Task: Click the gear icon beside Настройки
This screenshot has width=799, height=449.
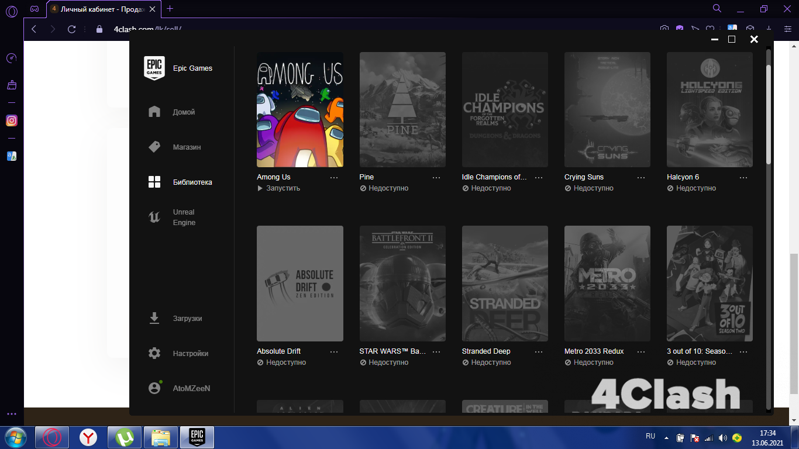Action: (154, 353)
